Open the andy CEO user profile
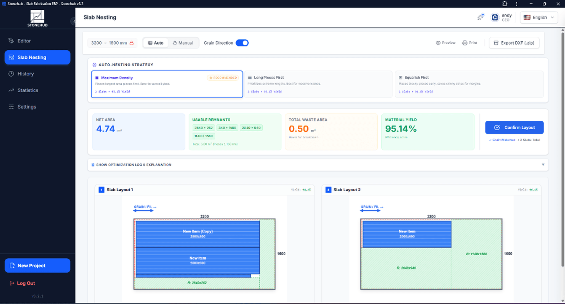The image size is (565, 304). (502, 17)
